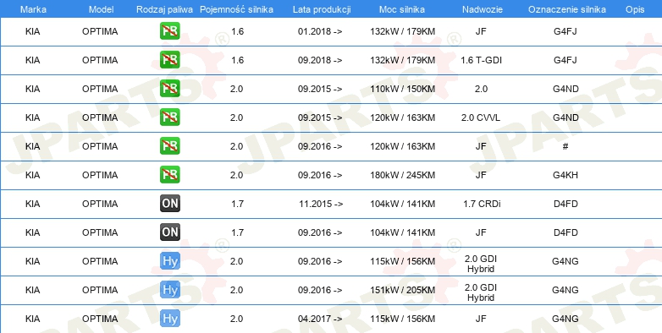Image resolution: width=662 pixels, height=333 pixels.
Task: Click petrol fuel icon for G4FJ 01.2018 row
Action: tap(169, 31)
